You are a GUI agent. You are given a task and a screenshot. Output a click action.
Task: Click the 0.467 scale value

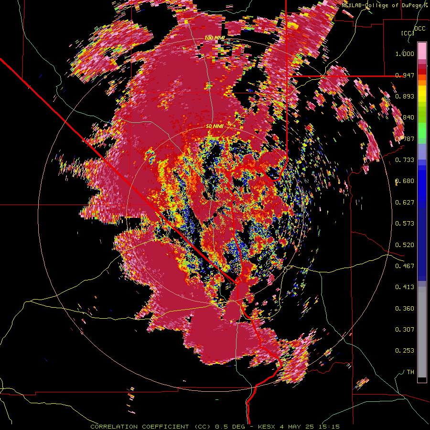point(405,266)
